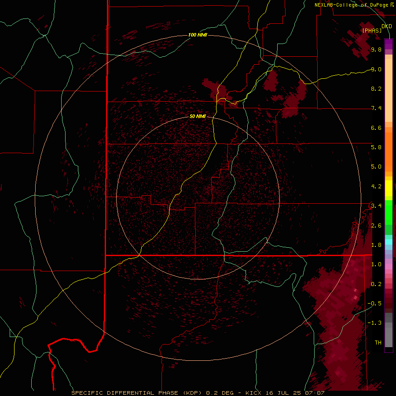The height and width of the screenshot is (396, 396).
Task: Select the "4.2" scale value
Action: pos(376,187)
